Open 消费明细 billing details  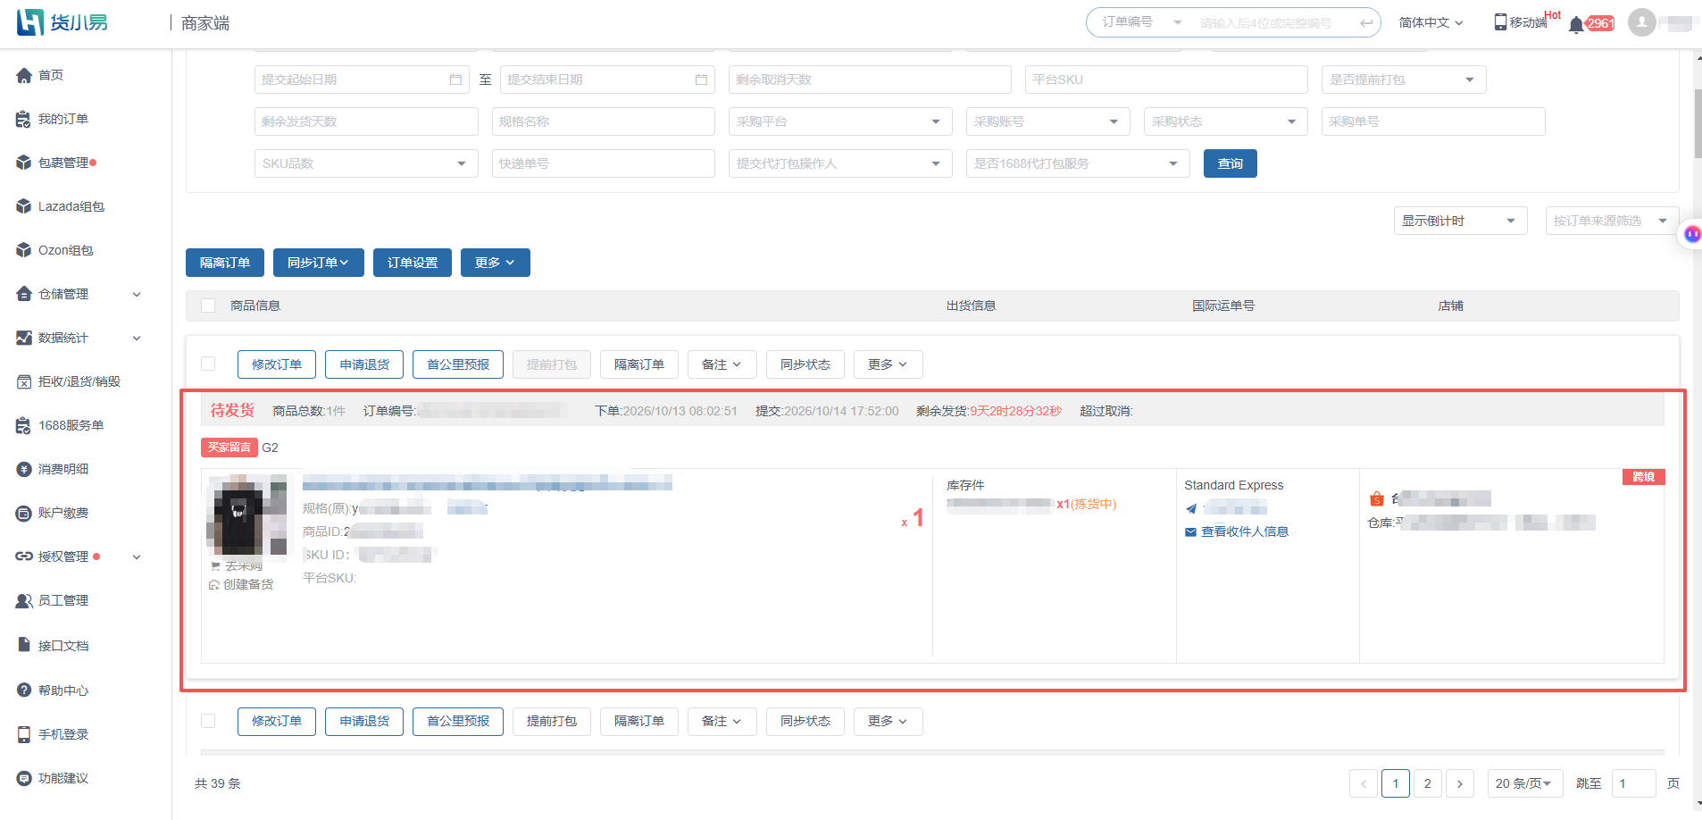63,469
